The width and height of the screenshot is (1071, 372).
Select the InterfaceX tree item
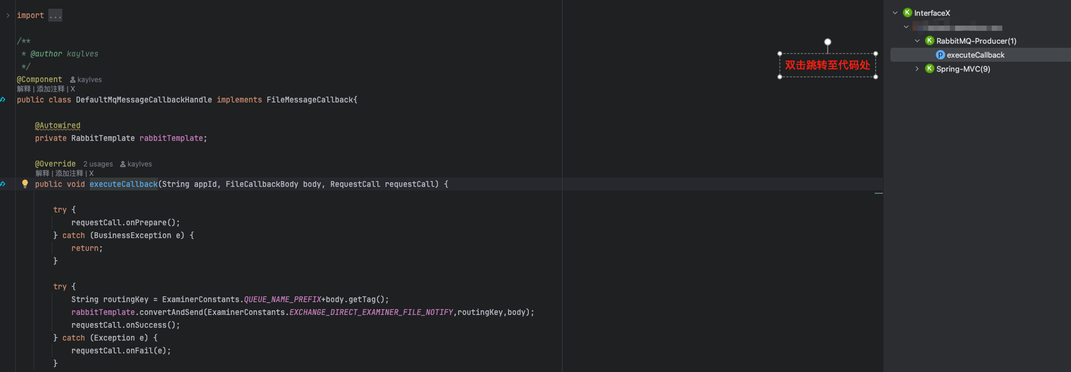coord(932,13)
